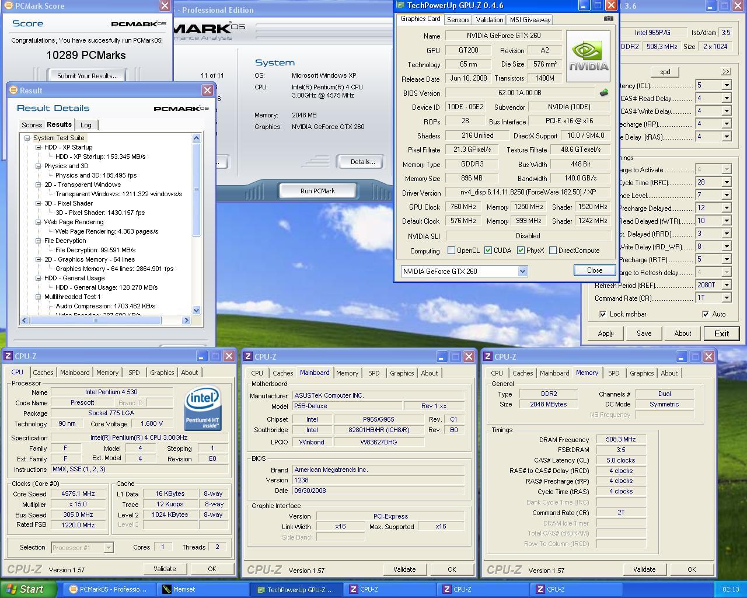Open the MSI Giveaway tab
747x598 pixels.
[529, 19]
